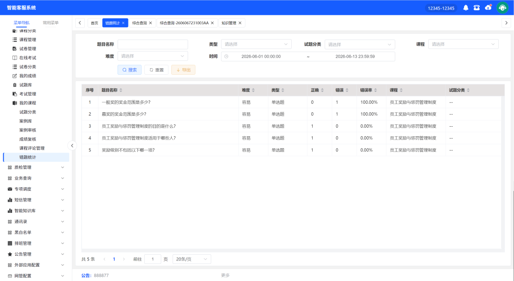Screen dimensions: 514x281
Task: Click the 12345-12345 badge in header
Action: point(441,8)
